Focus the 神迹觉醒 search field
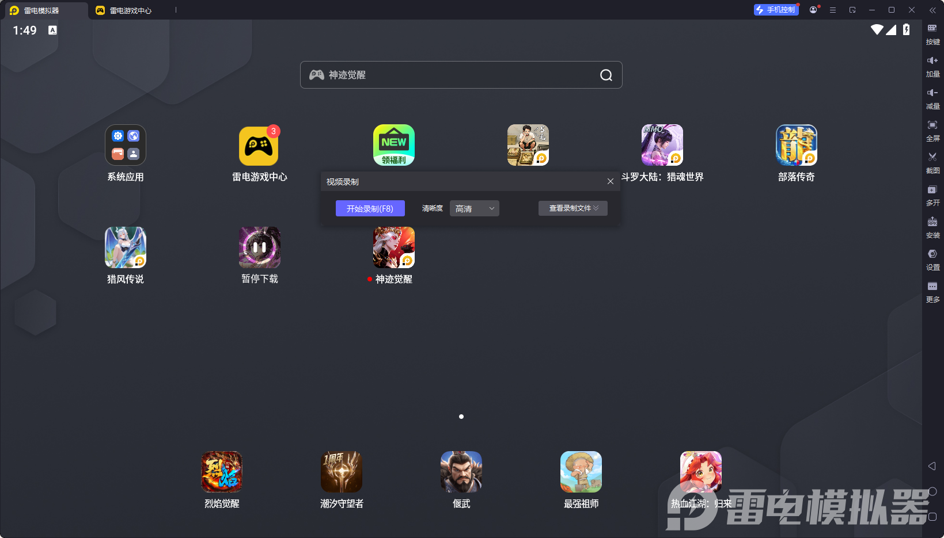The height and width of the screenshot is (538, 944). pyautogui.click(x=461, y=75)
